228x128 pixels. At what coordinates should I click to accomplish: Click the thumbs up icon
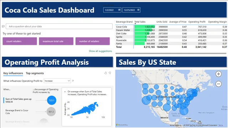105,73
